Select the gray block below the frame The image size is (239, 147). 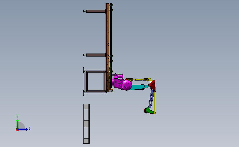(87, 124)
